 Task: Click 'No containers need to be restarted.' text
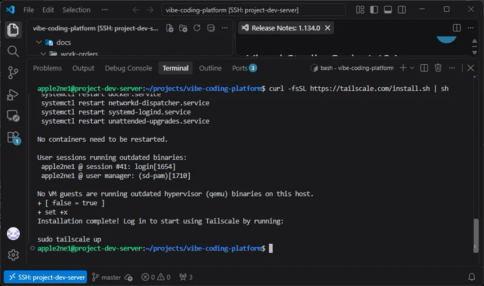(x=102, y=139)
